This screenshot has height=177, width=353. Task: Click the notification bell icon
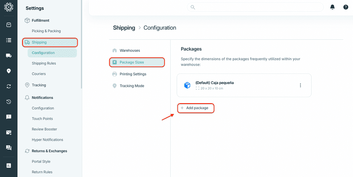(x=332, y=7)
